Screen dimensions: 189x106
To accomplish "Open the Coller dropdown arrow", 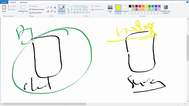I will point(4,13).
